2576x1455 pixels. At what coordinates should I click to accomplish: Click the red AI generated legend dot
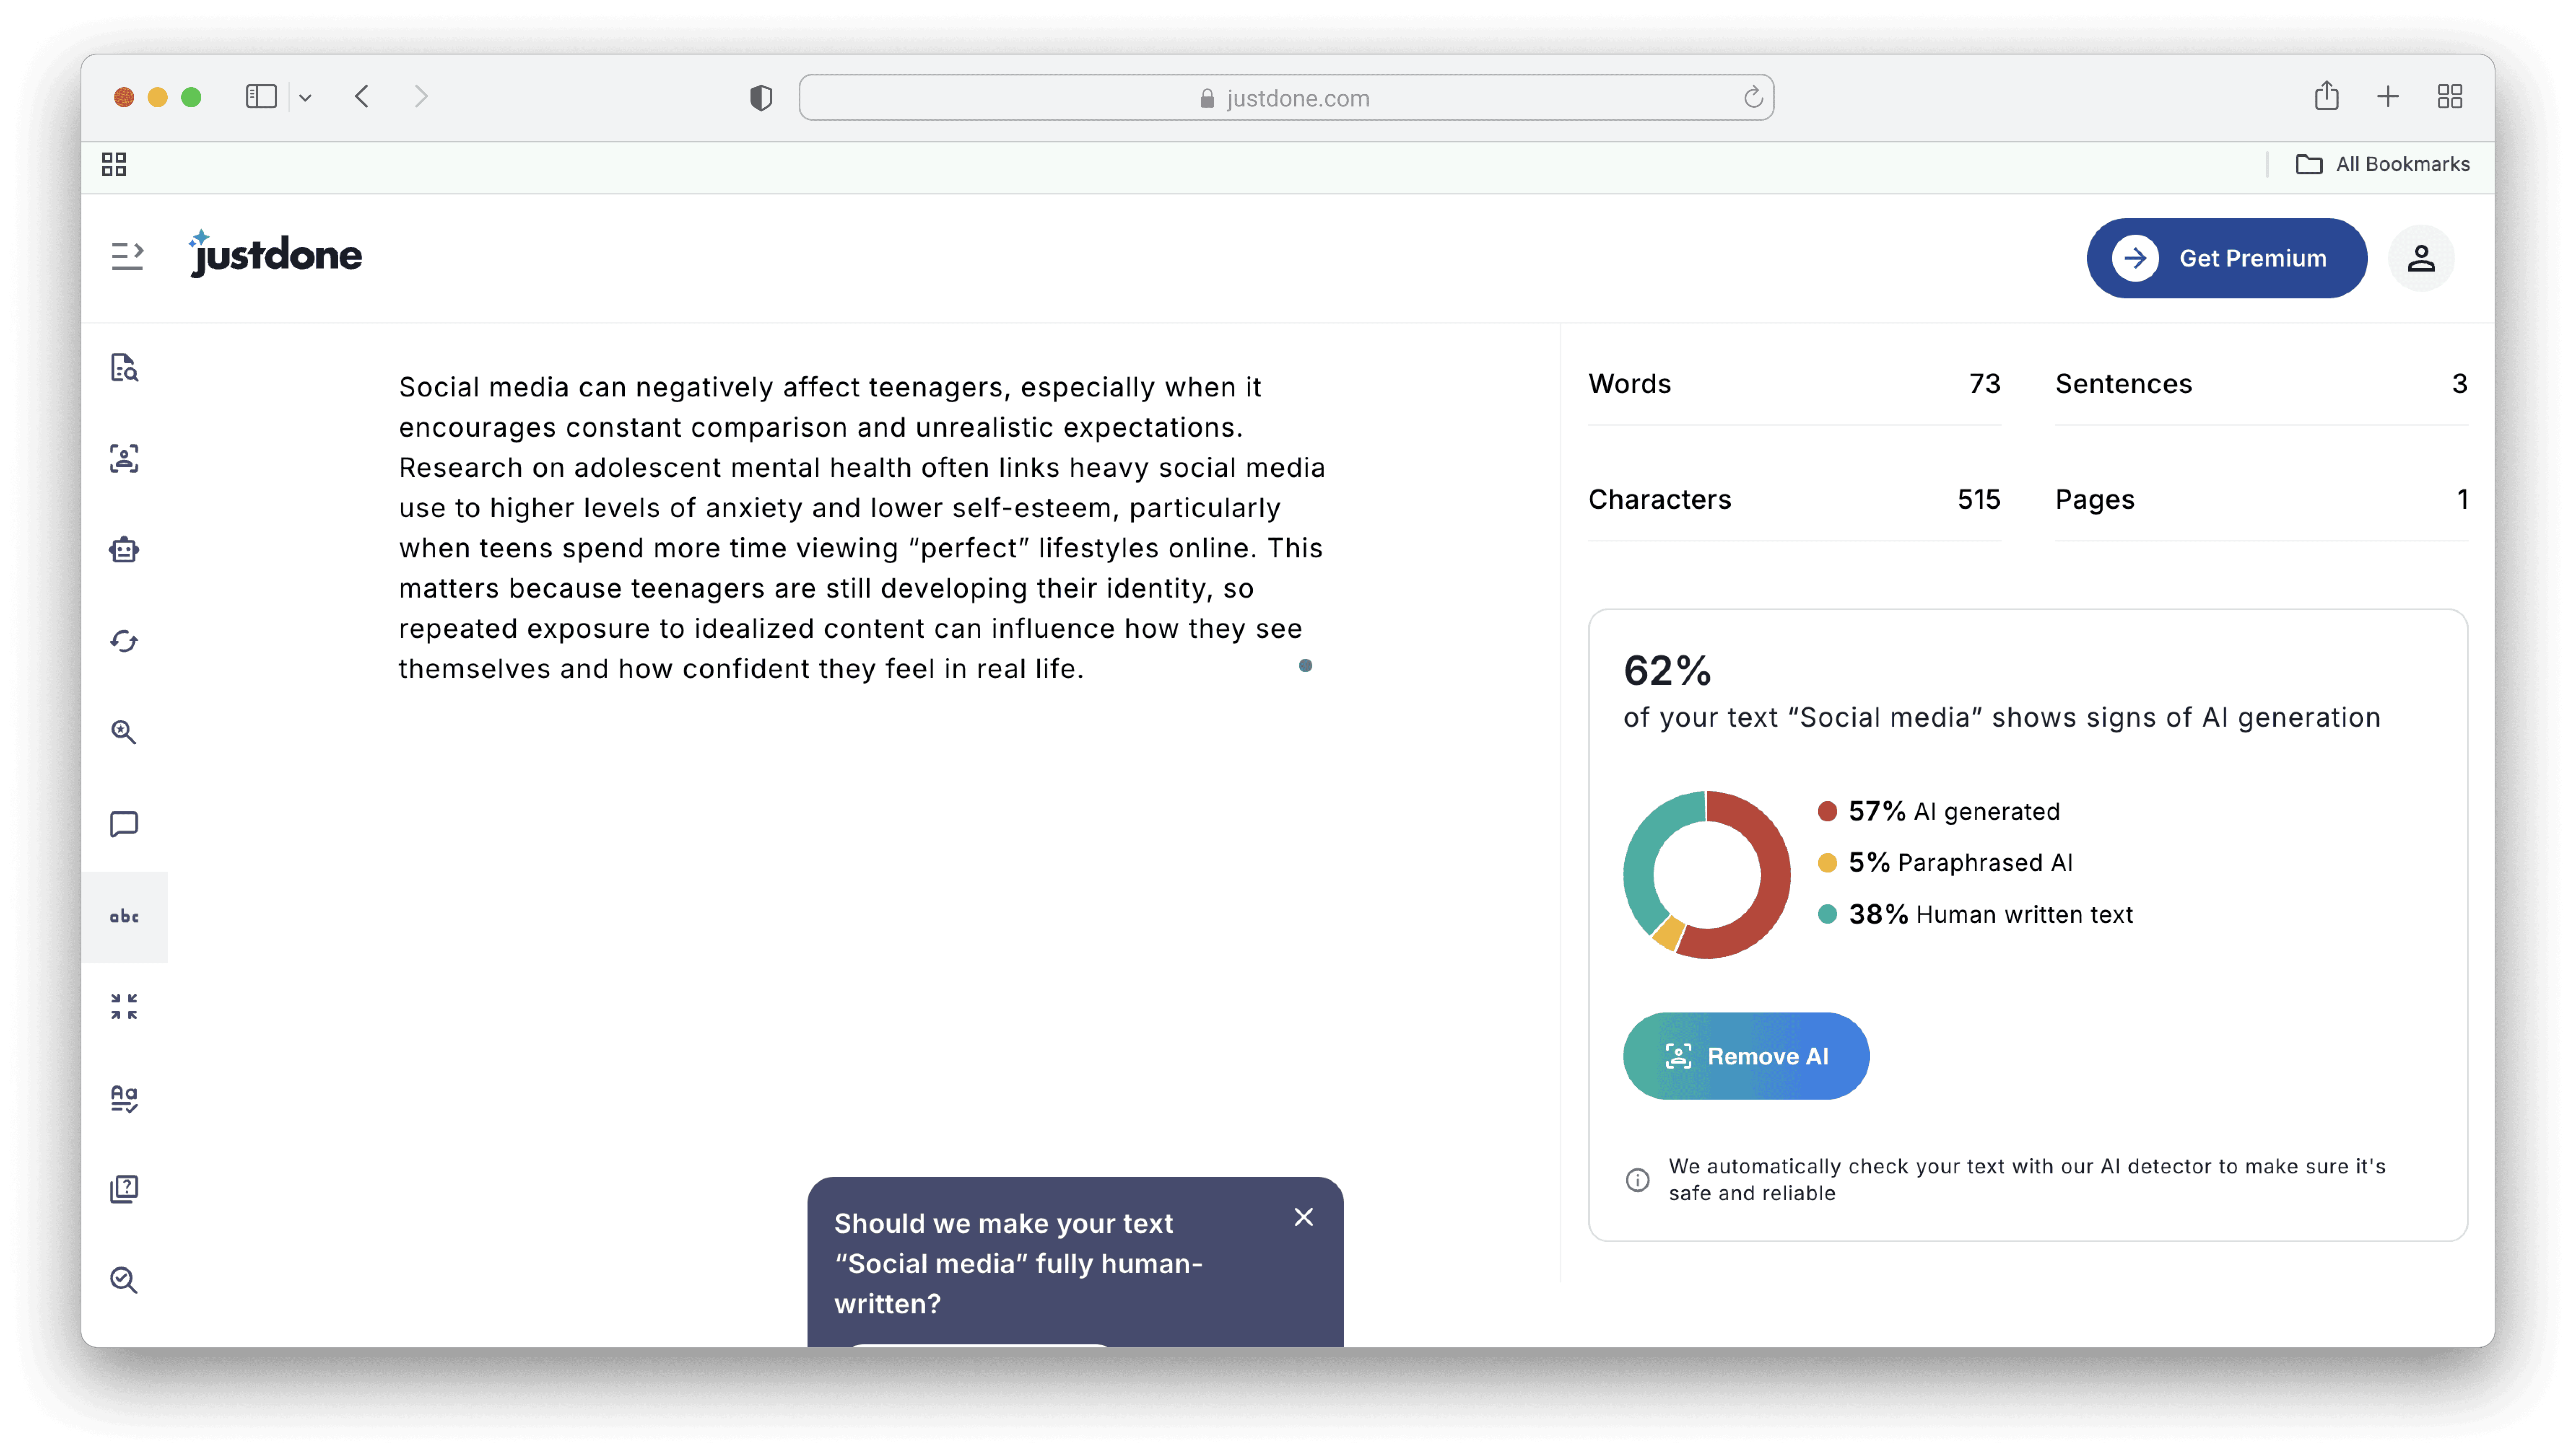1827,811
